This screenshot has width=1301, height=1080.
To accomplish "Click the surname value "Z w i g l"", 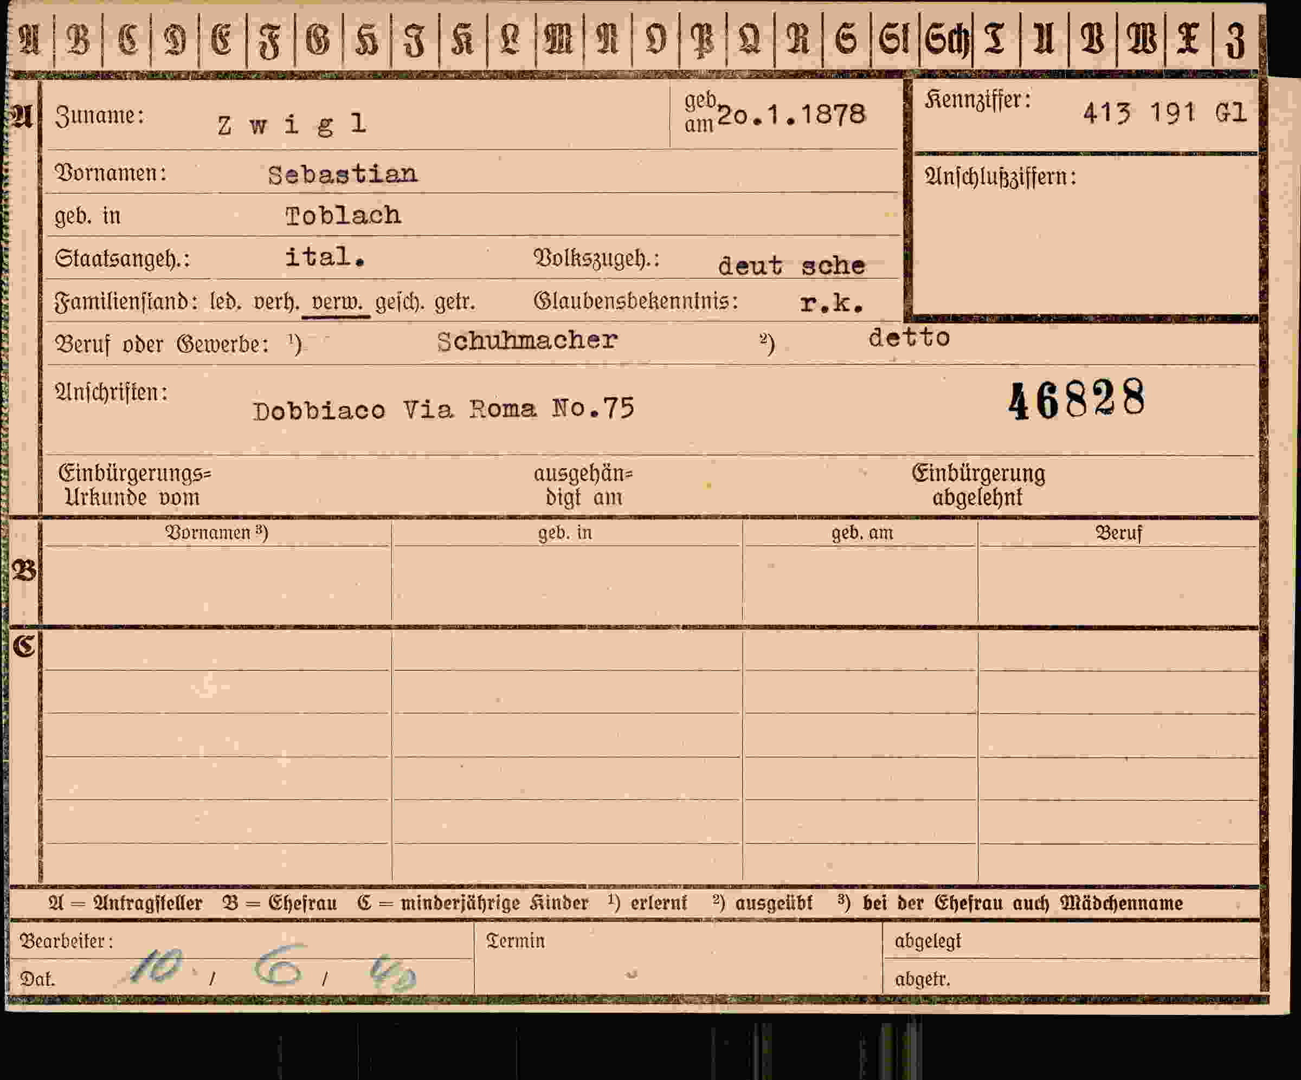I will point(292,124).
